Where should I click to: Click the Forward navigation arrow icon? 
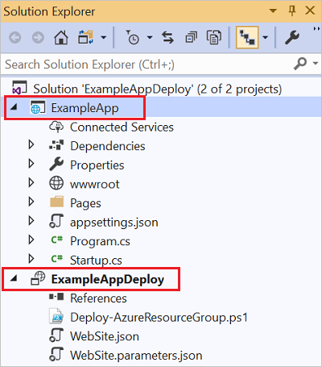click(x=38, y=38)
